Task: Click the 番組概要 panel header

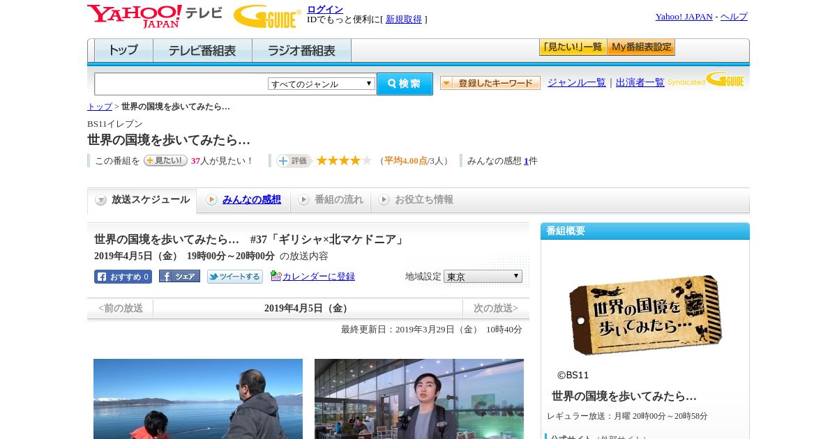Action: click(x=645, y=231)
